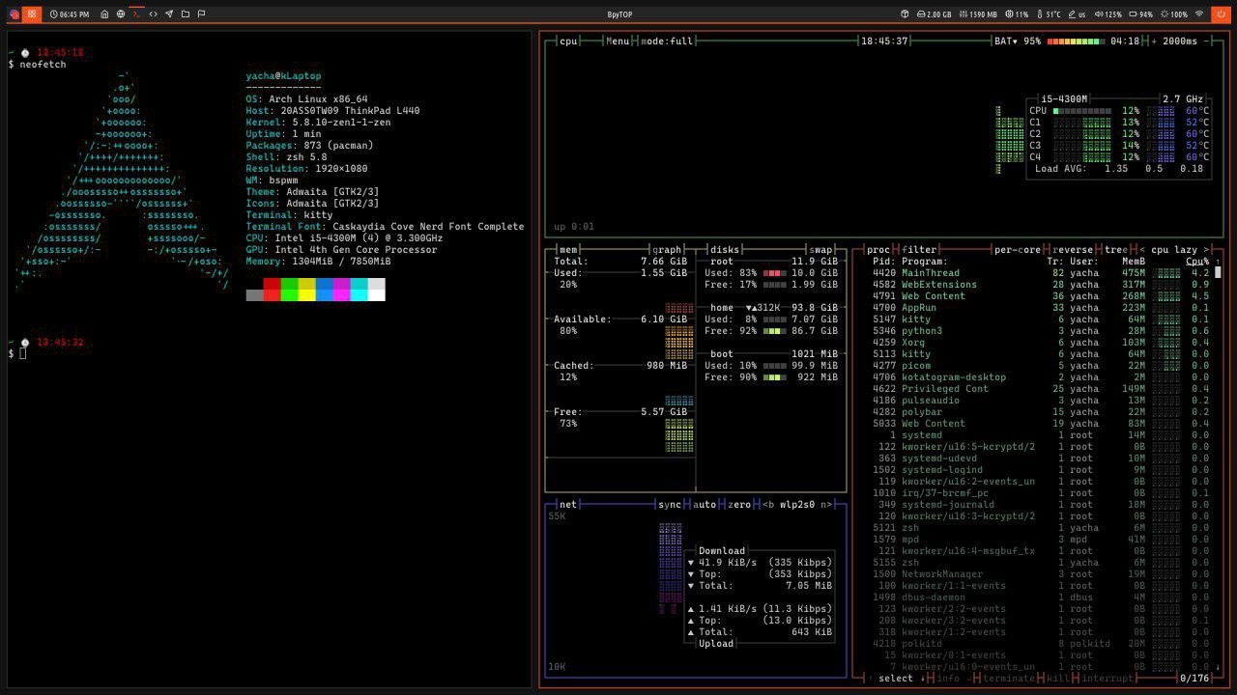
Task: Select the kotatogram-desktop process row
Action: [1038, 377]
